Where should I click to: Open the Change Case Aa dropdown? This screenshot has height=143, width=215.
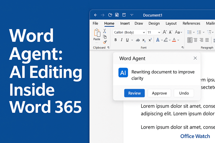179,32
